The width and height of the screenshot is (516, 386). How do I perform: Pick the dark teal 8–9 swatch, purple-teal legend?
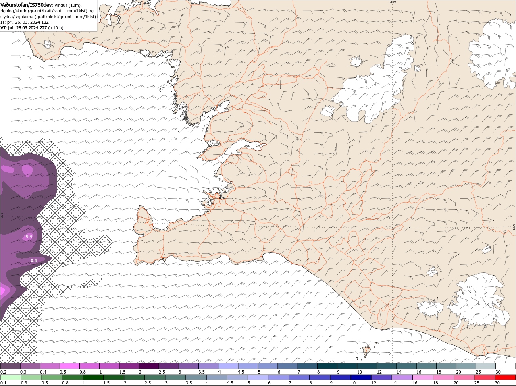pos(327,366)
